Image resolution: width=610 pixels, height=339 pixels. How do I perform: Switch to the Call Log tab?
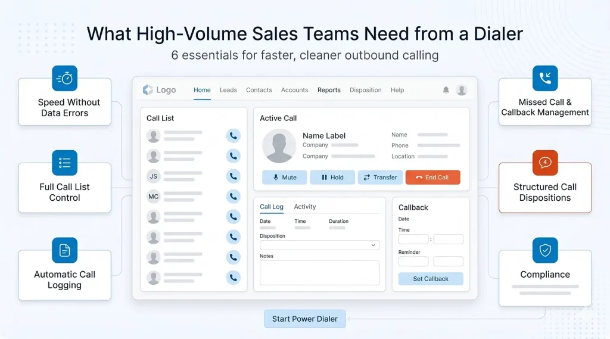click(272, 207)
